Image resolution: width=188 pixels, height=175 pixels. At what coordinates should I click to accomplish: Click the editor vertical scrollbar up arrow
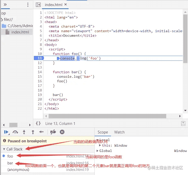tap(185, 12)
